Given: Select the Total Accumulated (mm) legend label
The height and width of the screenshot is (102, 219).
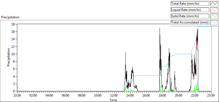Looking at the screenshot, I should click(190, 22).
